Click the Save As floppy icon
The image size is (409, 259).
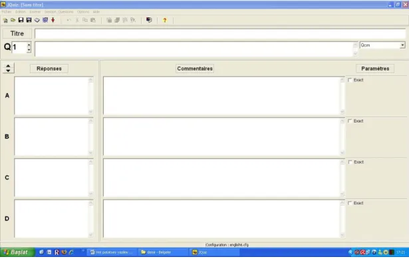click(x=29, y=20)
